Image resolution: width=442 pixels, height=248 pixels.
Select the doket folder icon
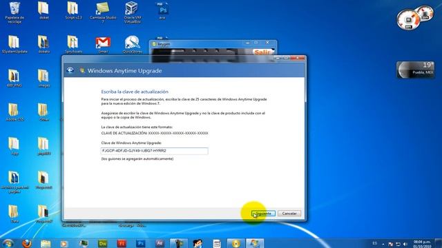(44, 11)
